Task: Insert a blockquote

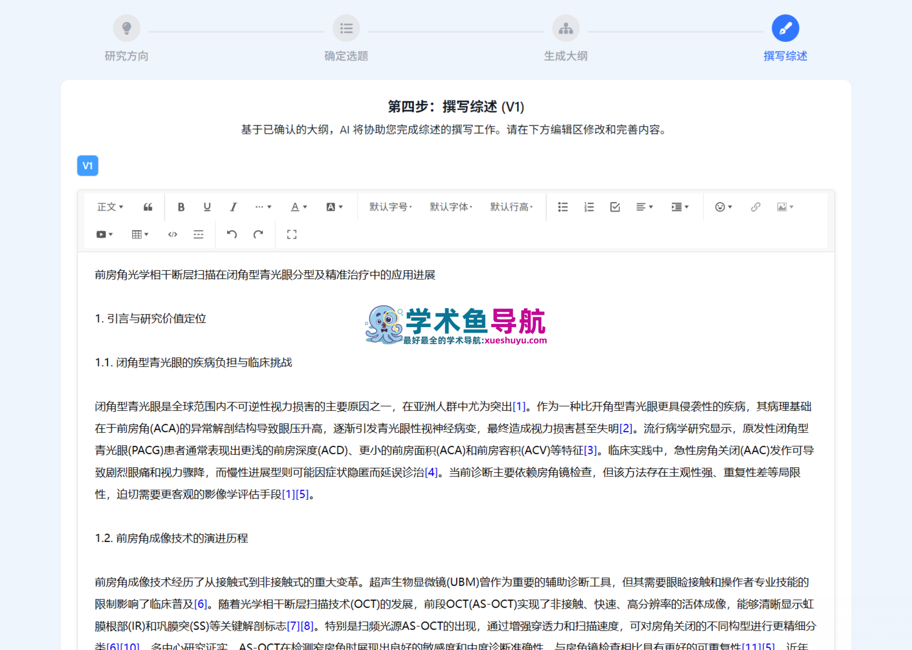Action: 147,207
